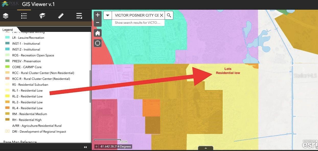The image size is (318, 151).
Task: Click the Legend list icon in toolbar
Action: (24, 16)
